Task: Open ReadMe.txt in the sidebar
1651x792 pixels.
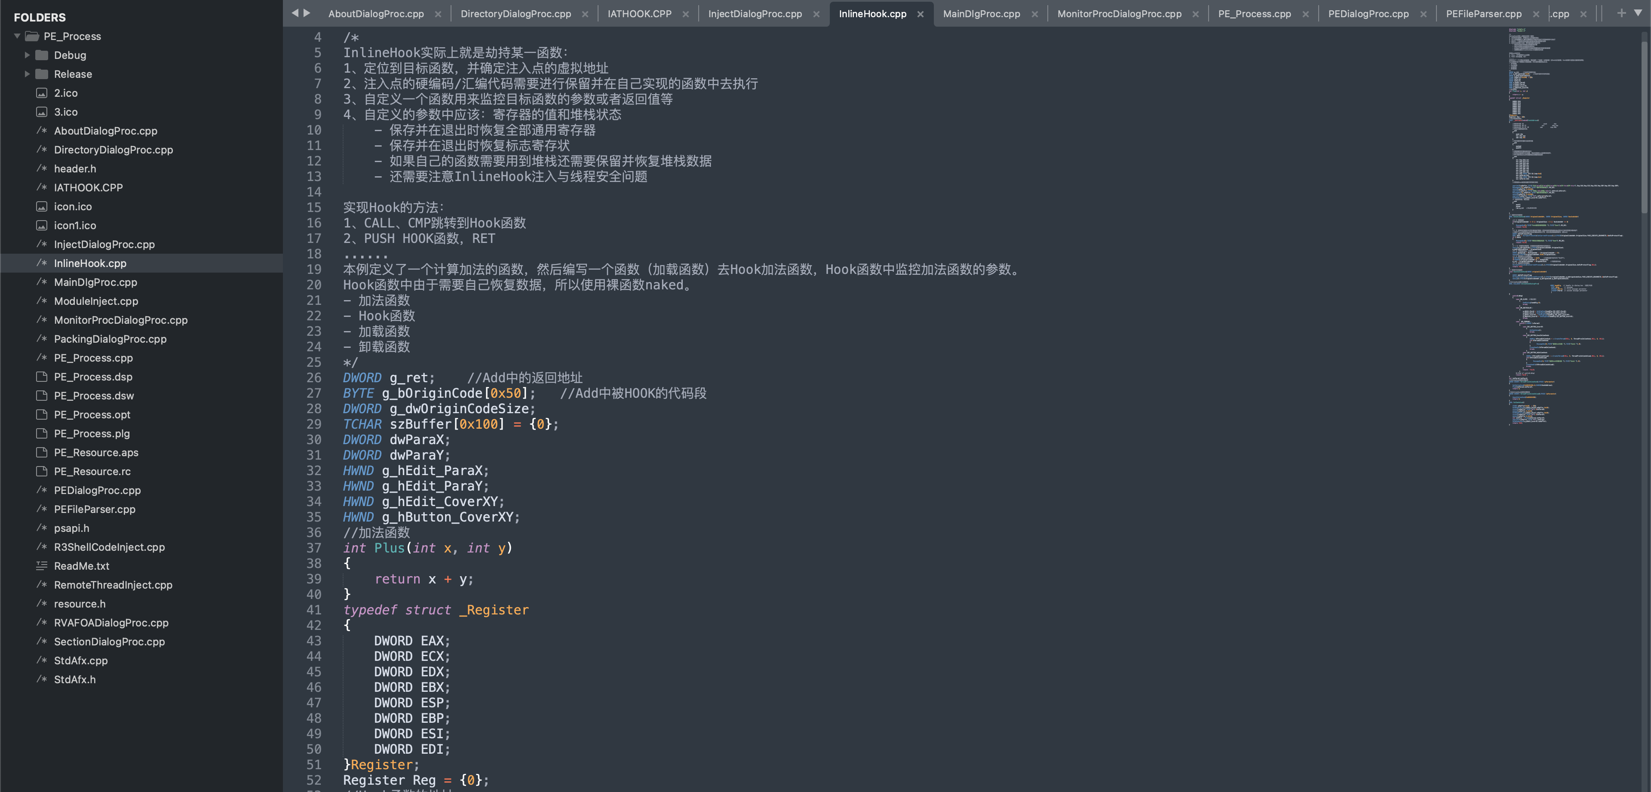Action: [x=81, y=566]
